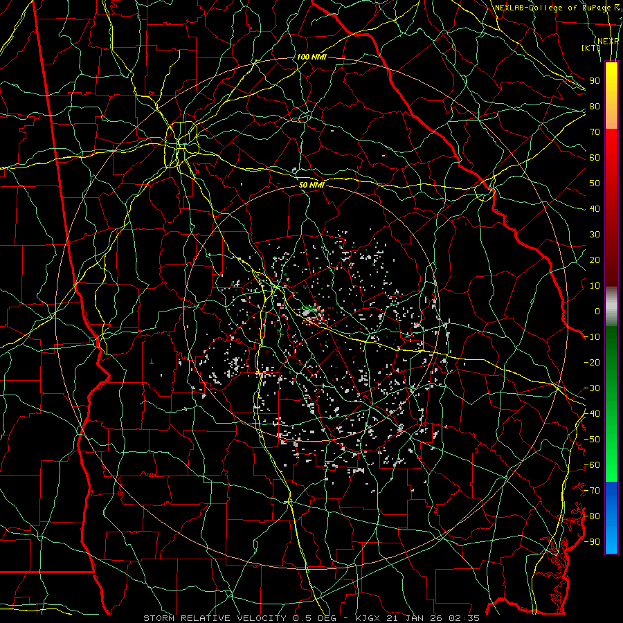Click the -70 knot scale label

[592, 491]
